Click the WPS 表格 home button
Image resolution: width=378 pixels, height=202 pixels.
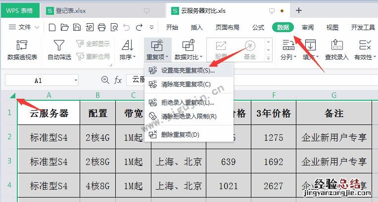coord(20,10)
